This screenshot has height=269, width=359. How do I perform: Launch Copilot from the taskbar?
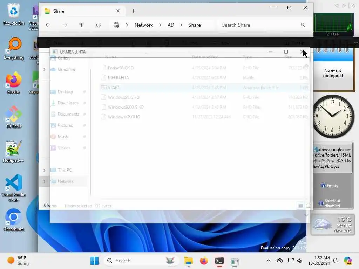point(348,261)
